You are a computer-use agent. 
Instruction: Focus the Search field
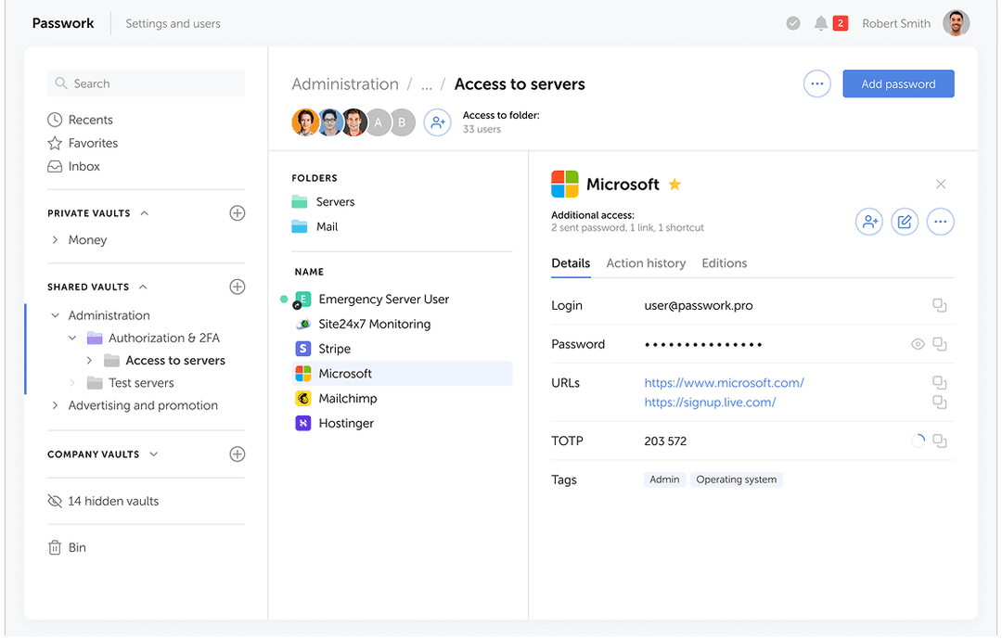(147, 83)
